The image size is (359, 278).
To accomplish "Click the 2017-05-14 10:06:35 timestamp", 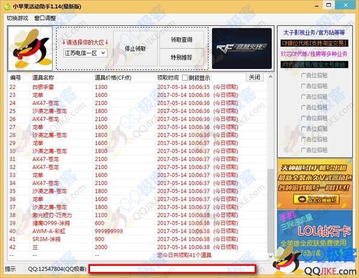I will (x=183, y=87).
